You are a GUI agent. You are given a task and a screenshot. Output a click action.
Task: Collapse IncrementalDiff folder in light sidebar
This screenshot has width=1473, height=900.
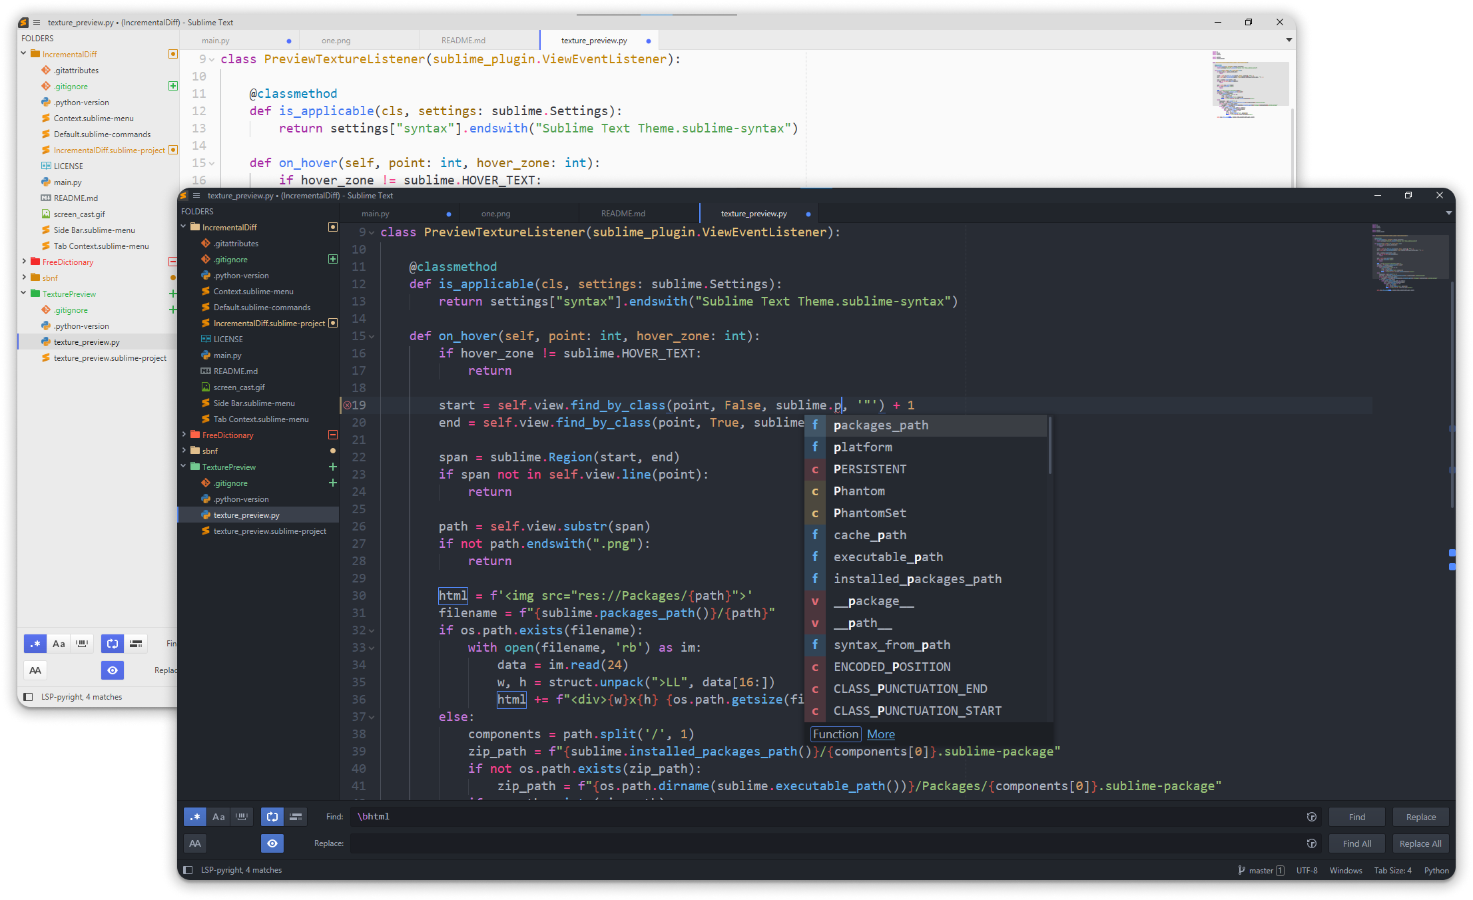pos(24,54)
